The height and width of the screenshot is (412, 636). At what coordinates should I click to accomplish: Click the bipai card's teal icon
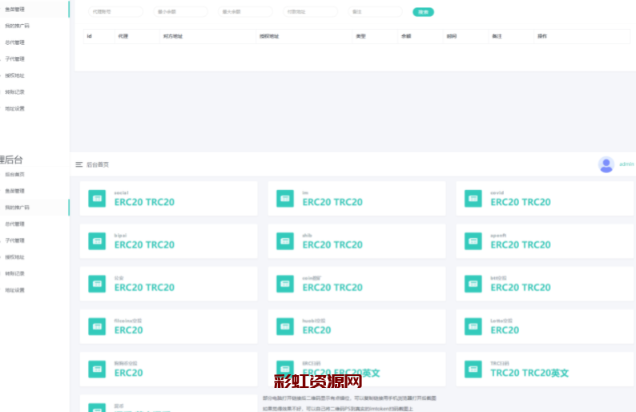coord(97,240)
